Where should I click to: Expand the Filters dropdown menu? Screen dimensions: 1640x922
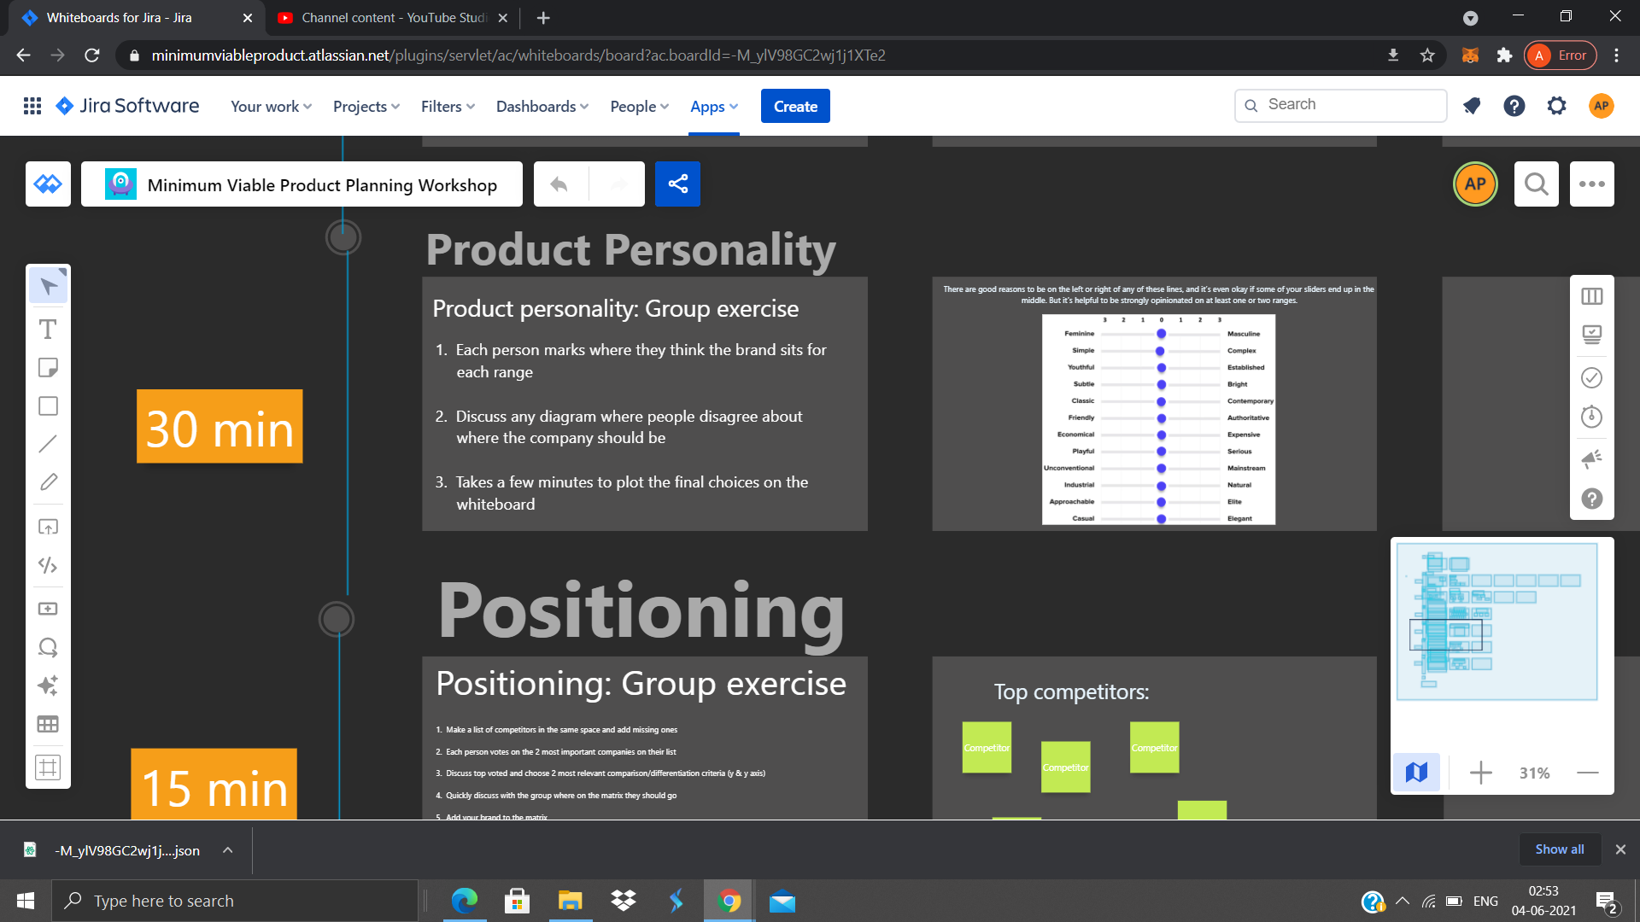point(447,107)
